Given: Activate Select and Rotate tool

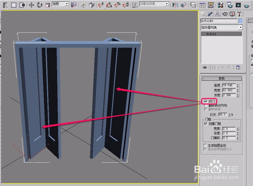Looking at the screenshot, I should tap(39, 5).
